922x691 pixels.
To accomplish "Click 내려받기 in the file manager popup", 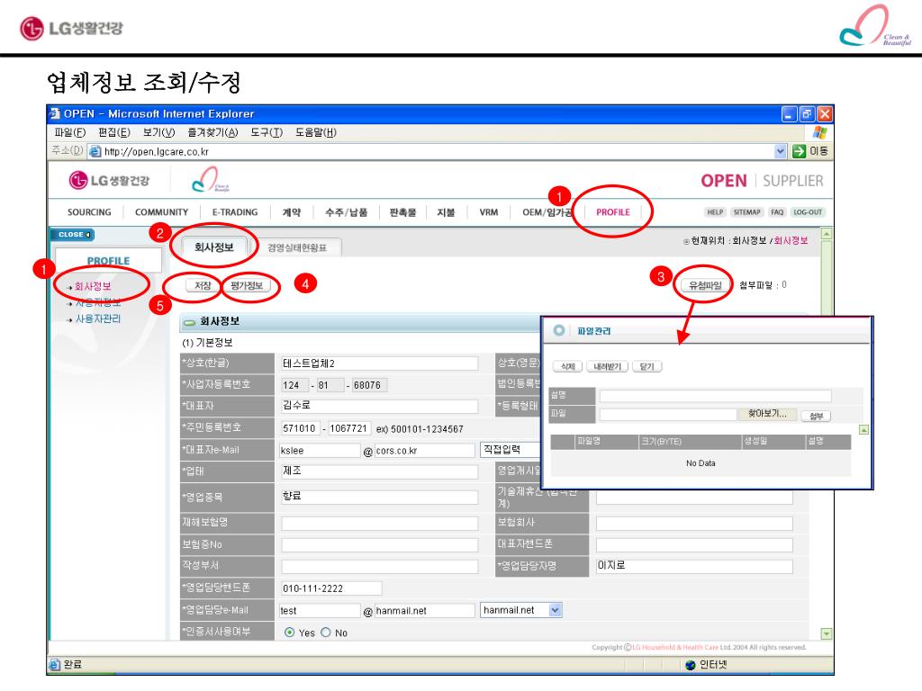I will click(x=608, y=367).
